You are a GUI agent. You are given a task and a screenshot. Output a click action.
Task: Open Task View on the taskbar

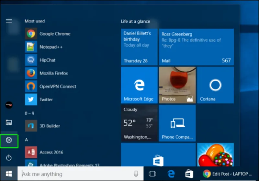152,174
